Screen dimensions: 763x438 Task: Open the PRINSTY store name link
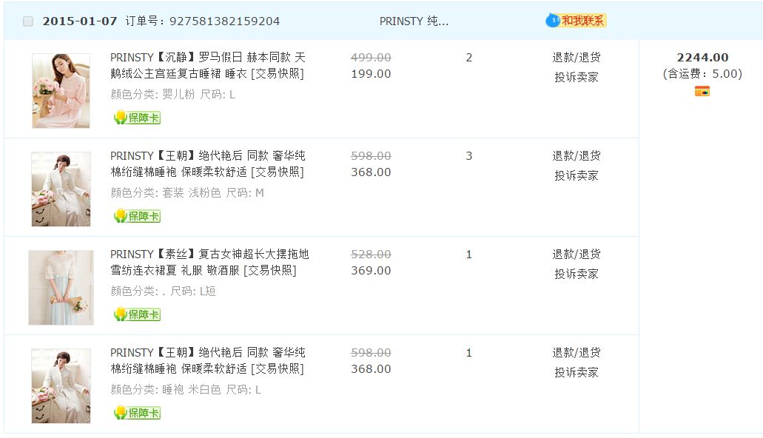[414, 21]
